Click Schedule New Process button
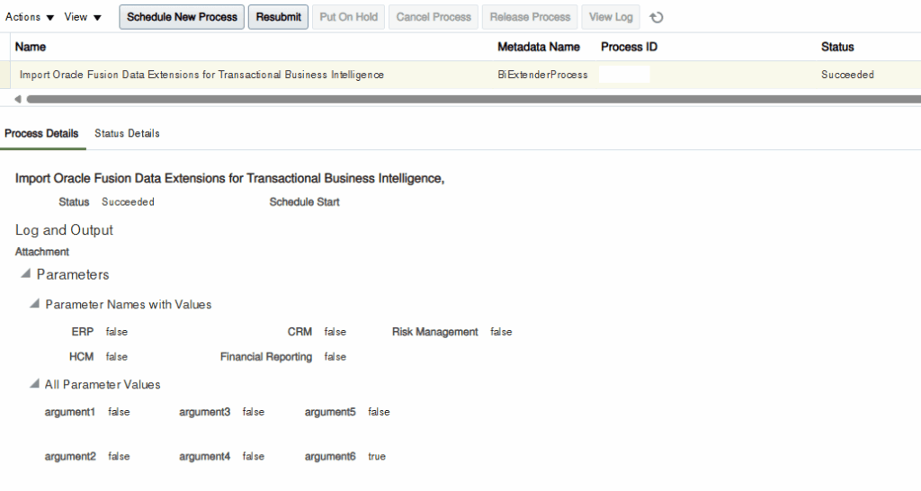This screenshot has width=921, height=491. [182, 17]
